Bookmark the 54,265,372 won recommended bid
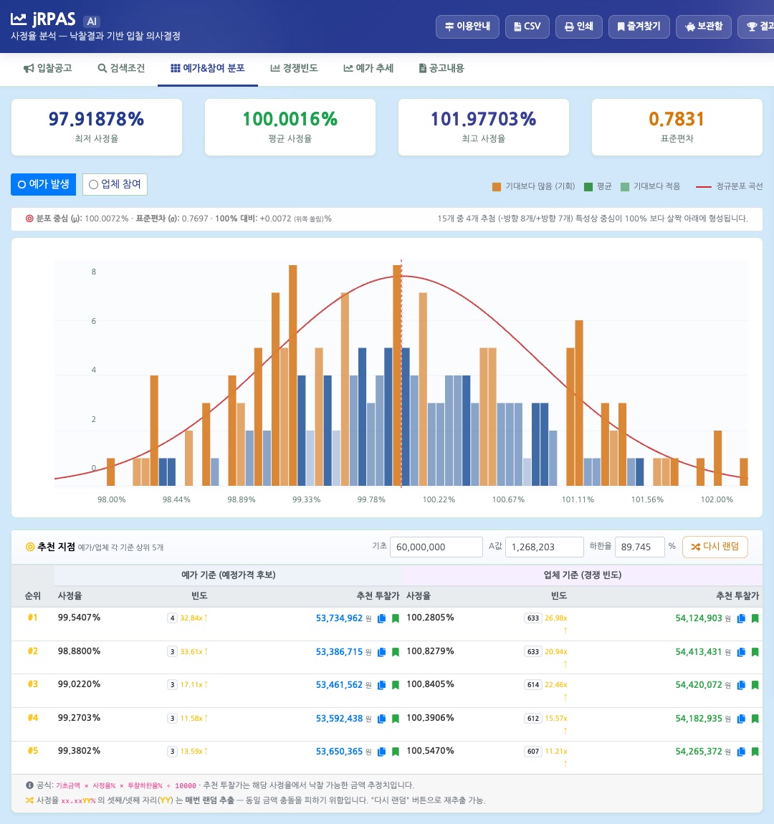This screenshot has height=824, width=774. pyautogui.click(x=755, y=752)
